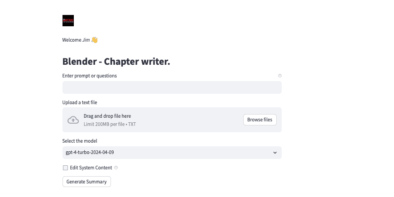The height and width of the screenshot is (197, 394).
Task: Click Generate Summary button
Action: click(x=86, y=182)
